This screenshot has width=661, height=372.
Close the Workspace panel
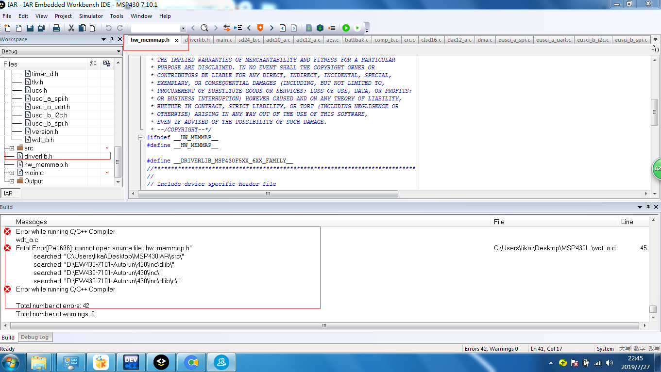[119, 39]
